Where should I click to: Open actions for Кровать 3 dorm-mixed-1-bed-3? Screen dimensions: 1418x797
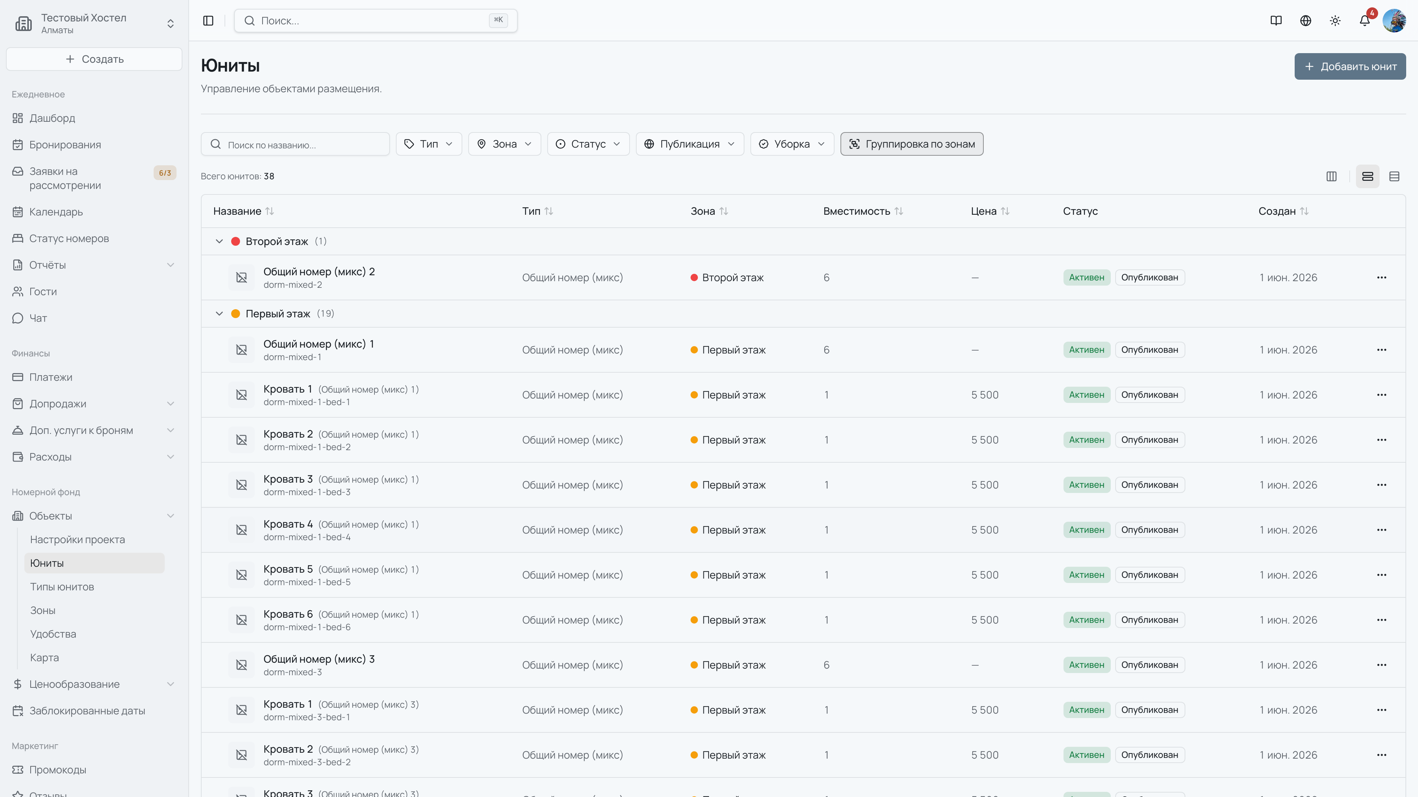pyautogui.click(x=1382, y=485)
